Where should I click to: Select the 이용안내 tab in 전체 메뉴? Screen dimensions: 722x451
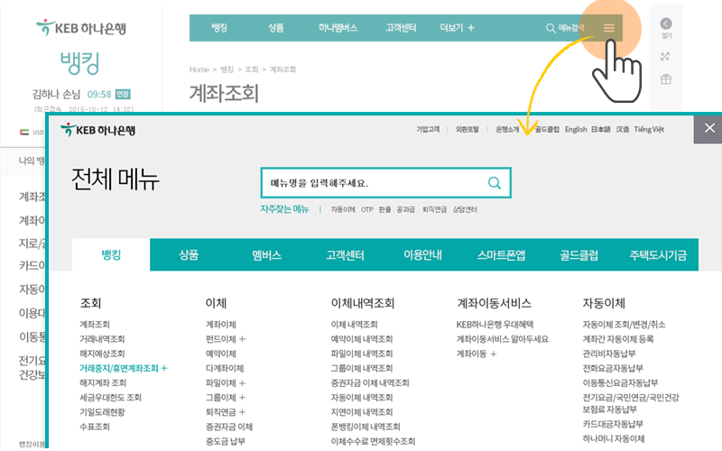pos(422,255)
